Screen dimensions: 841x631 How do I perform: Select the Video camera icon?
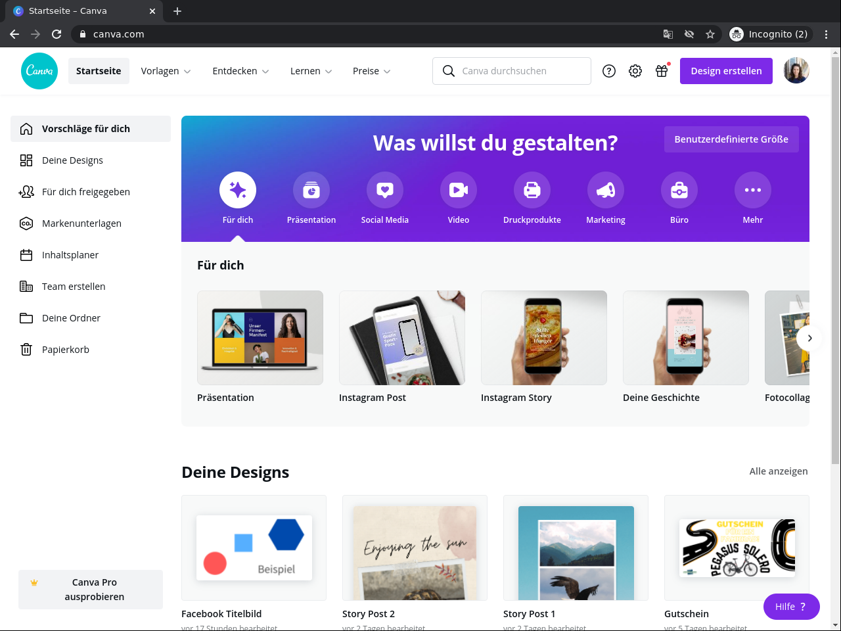[x=459, y=190]
